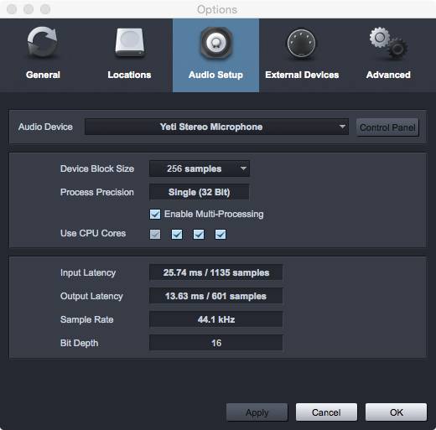The height and width of the screenshot is (430, 436).
Task: Click the Sample Rate field
Action: tap(215, 319)
